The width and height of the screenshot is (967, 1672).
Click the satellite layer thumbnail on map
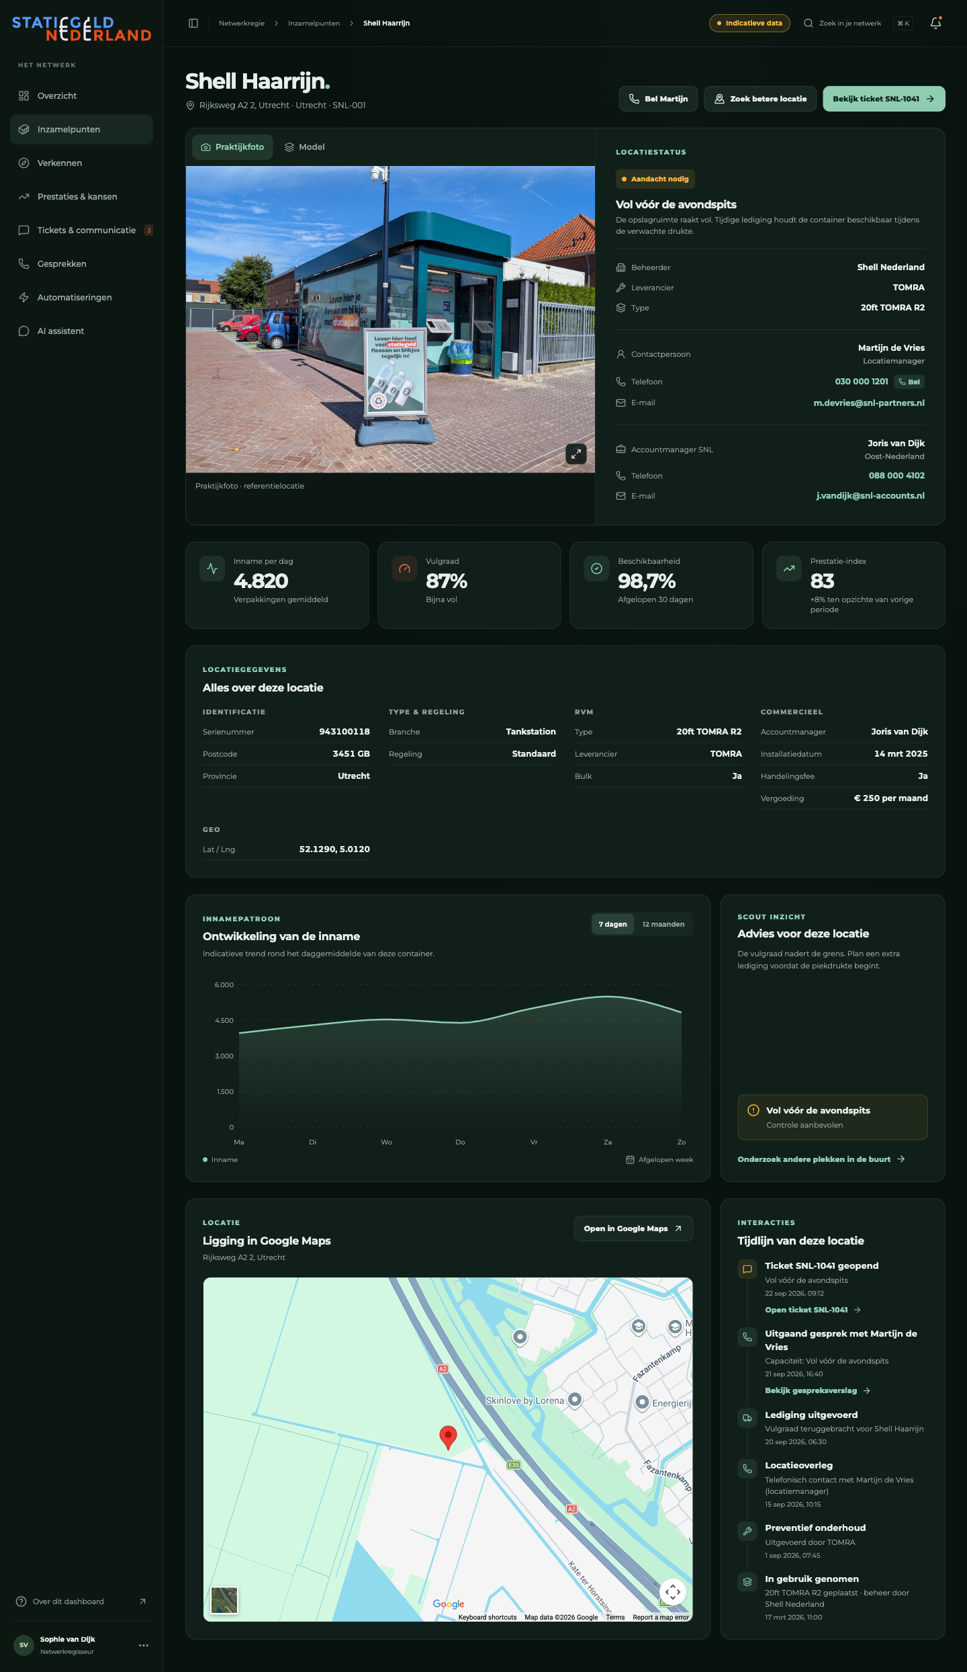(x=224, y=1600)
